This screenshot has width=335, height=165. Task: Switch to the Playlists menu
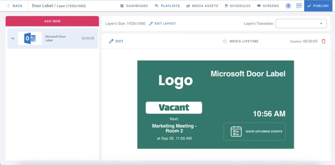[170, 6]
